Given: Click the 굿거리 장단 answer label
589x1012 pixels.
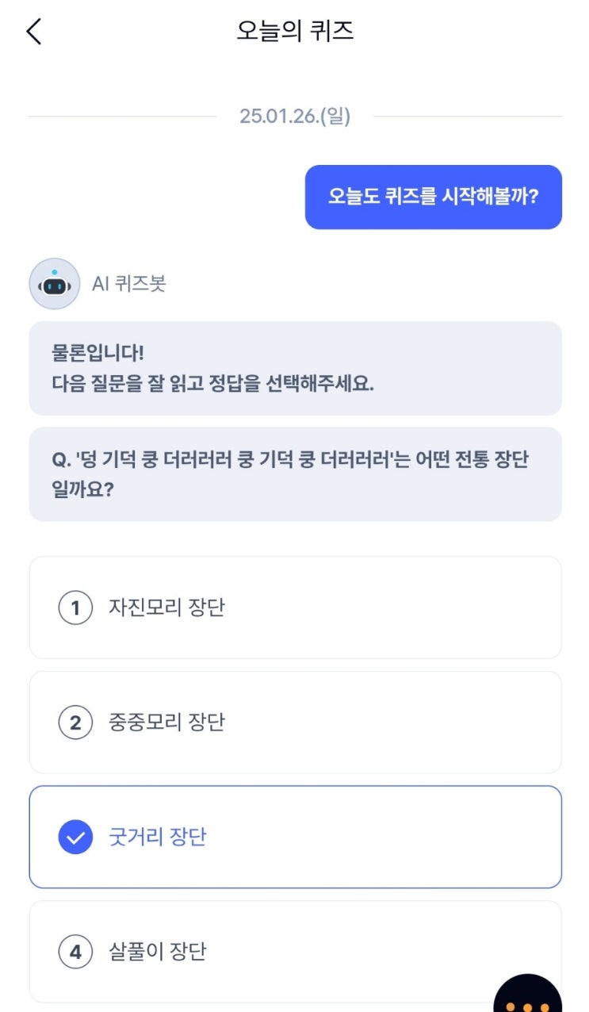Looking at the screenshot, I should click(x=157, y=837).
